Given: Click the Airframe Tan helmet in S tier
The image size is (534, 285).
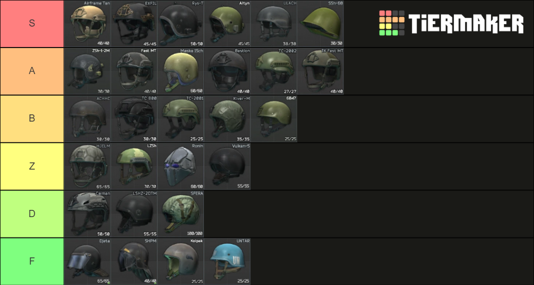Looking at the screenshot, I should (x=87, y=23).
